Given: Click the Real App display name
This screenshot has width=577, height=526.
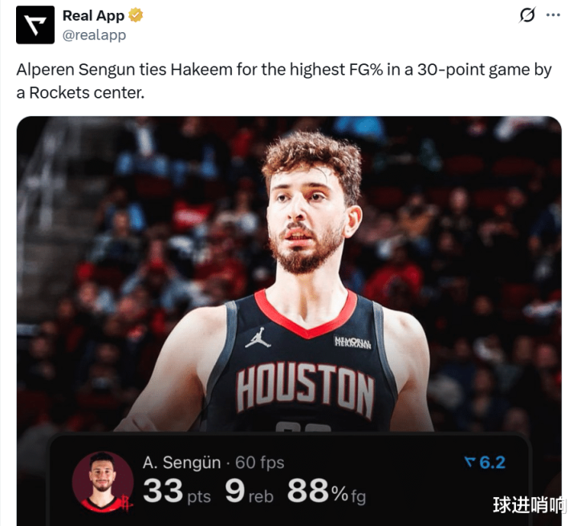Looking at the screenshot, I should point(93,15).
